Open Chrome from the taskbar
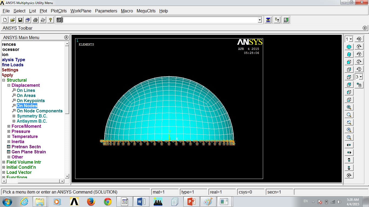The height and width of the screenshot is (207, 369). click(108, 202)
